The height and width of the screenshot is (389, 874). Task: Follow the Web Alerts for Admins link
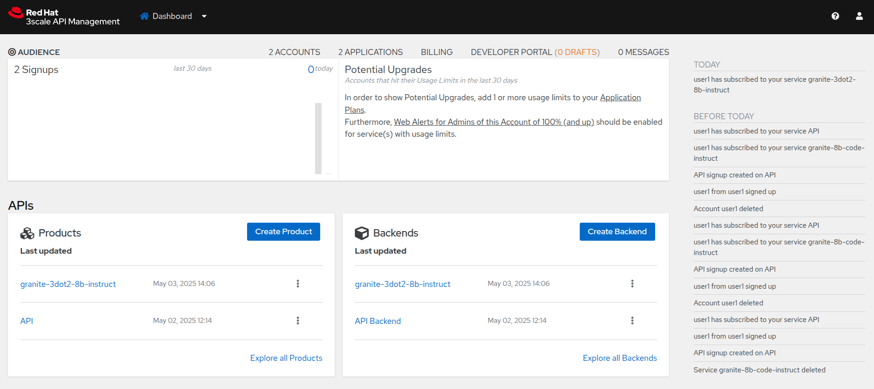click(494, 122)
